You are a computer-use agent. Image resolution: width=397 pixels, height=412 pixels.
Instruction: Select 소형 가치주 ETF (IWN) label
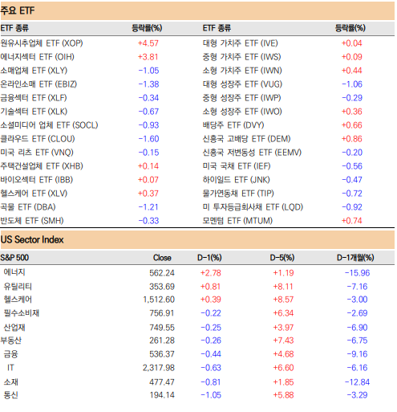(x=242, y=71)
